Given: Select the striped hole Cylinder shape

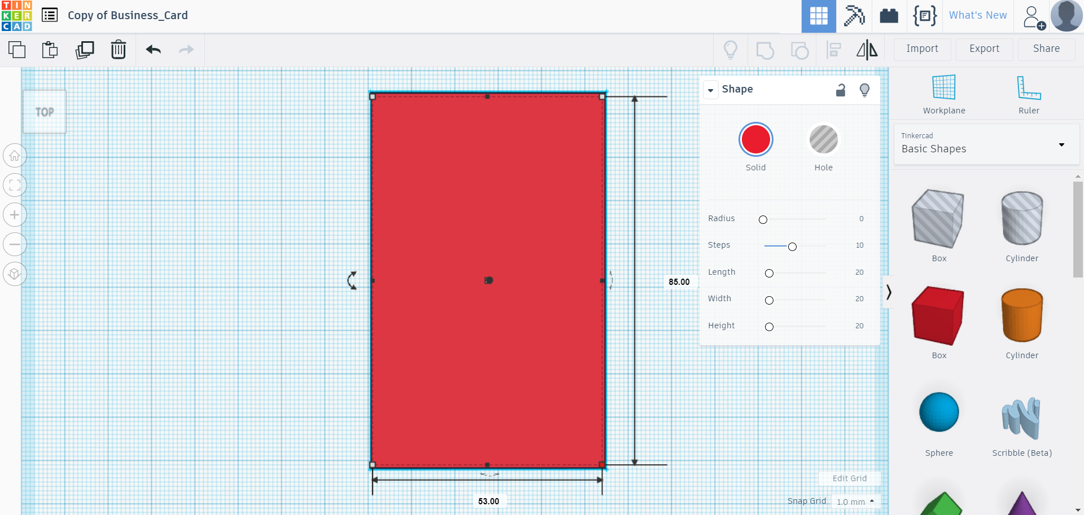Looking at the screenshot, I should click(1022, 218).
